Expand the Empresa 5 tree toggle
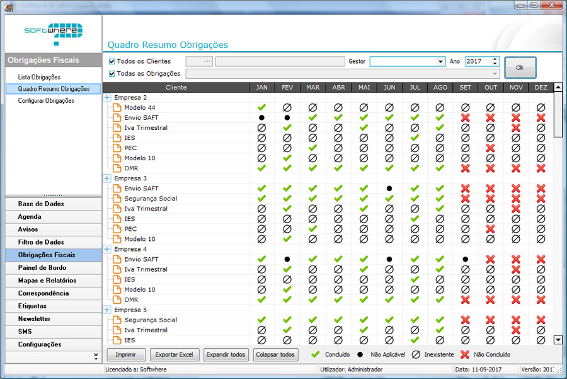 (x=107, y=310)
